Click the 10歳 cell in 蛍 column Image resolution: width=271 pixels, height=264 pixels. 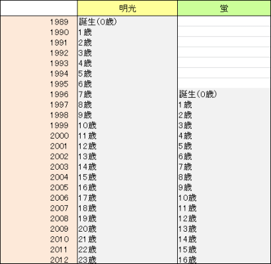[x=224, y=198]
